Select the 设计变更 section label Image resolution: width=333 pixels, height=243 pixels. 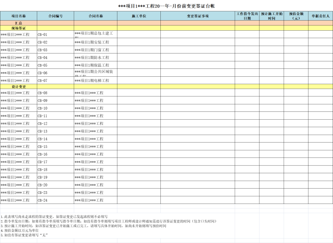click(18, 86)
